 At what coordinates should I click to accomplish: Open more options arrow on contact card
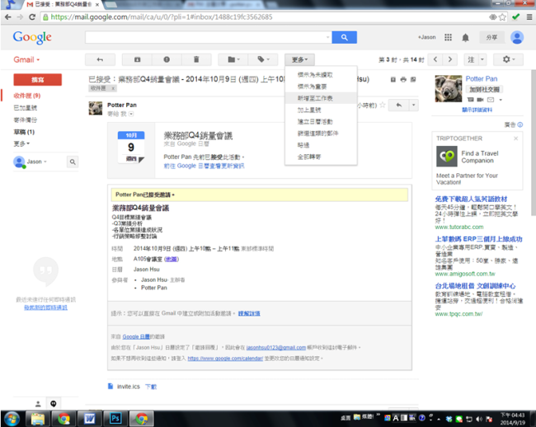pyautogui.click(x=501, y=100)
